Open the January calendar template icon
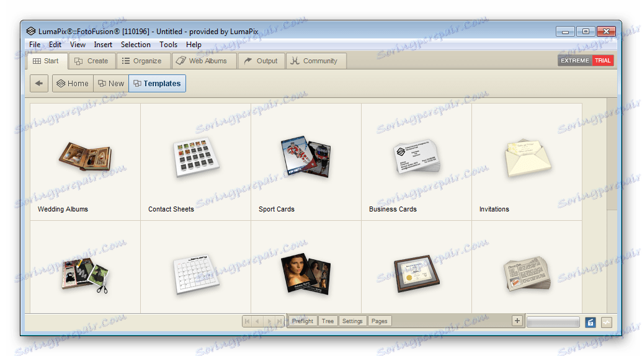Image resolution: width=642 pixels, height=356 pixels. 196,274
